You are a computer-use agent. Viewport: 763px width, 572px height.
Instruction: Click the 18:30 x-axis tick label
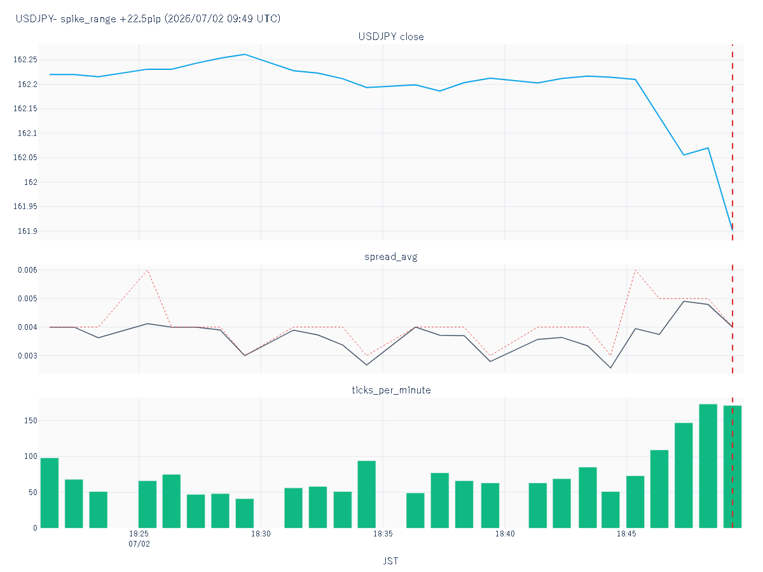coord(261,534)
